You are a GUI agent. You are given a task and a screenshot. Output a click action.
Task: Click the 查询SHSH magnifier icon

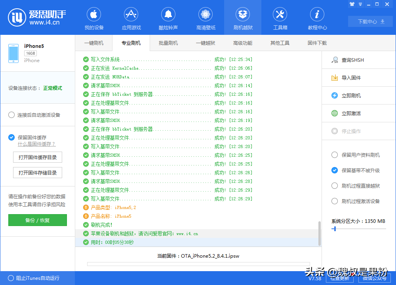pos(335,60)
